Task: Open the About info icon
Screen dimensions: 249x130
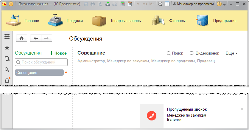Action: tap(219, 4)
